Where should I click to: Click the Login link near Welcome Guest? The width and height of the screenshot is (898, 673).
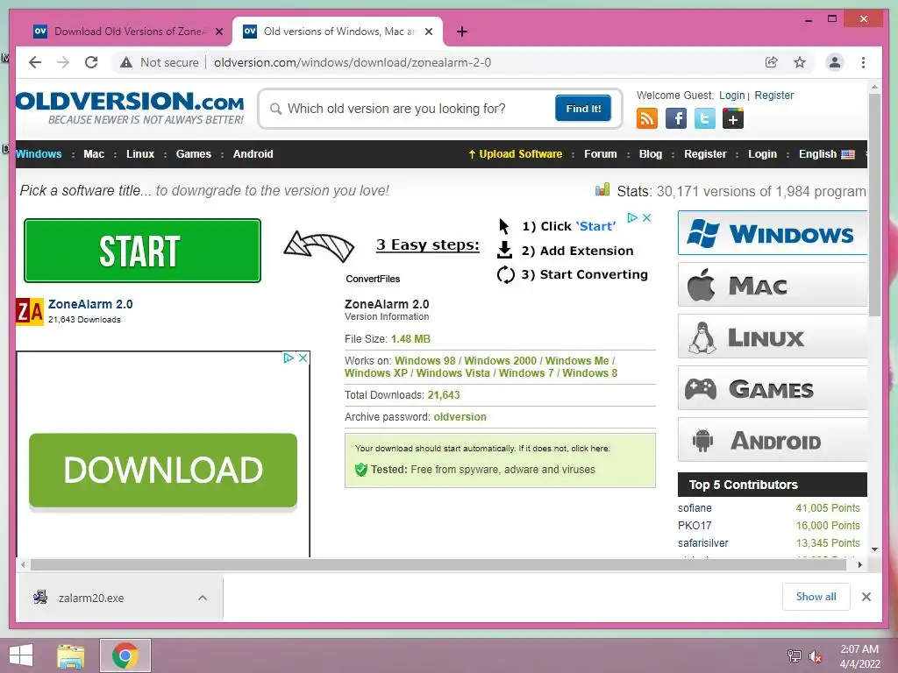click(x=732, y=95)
